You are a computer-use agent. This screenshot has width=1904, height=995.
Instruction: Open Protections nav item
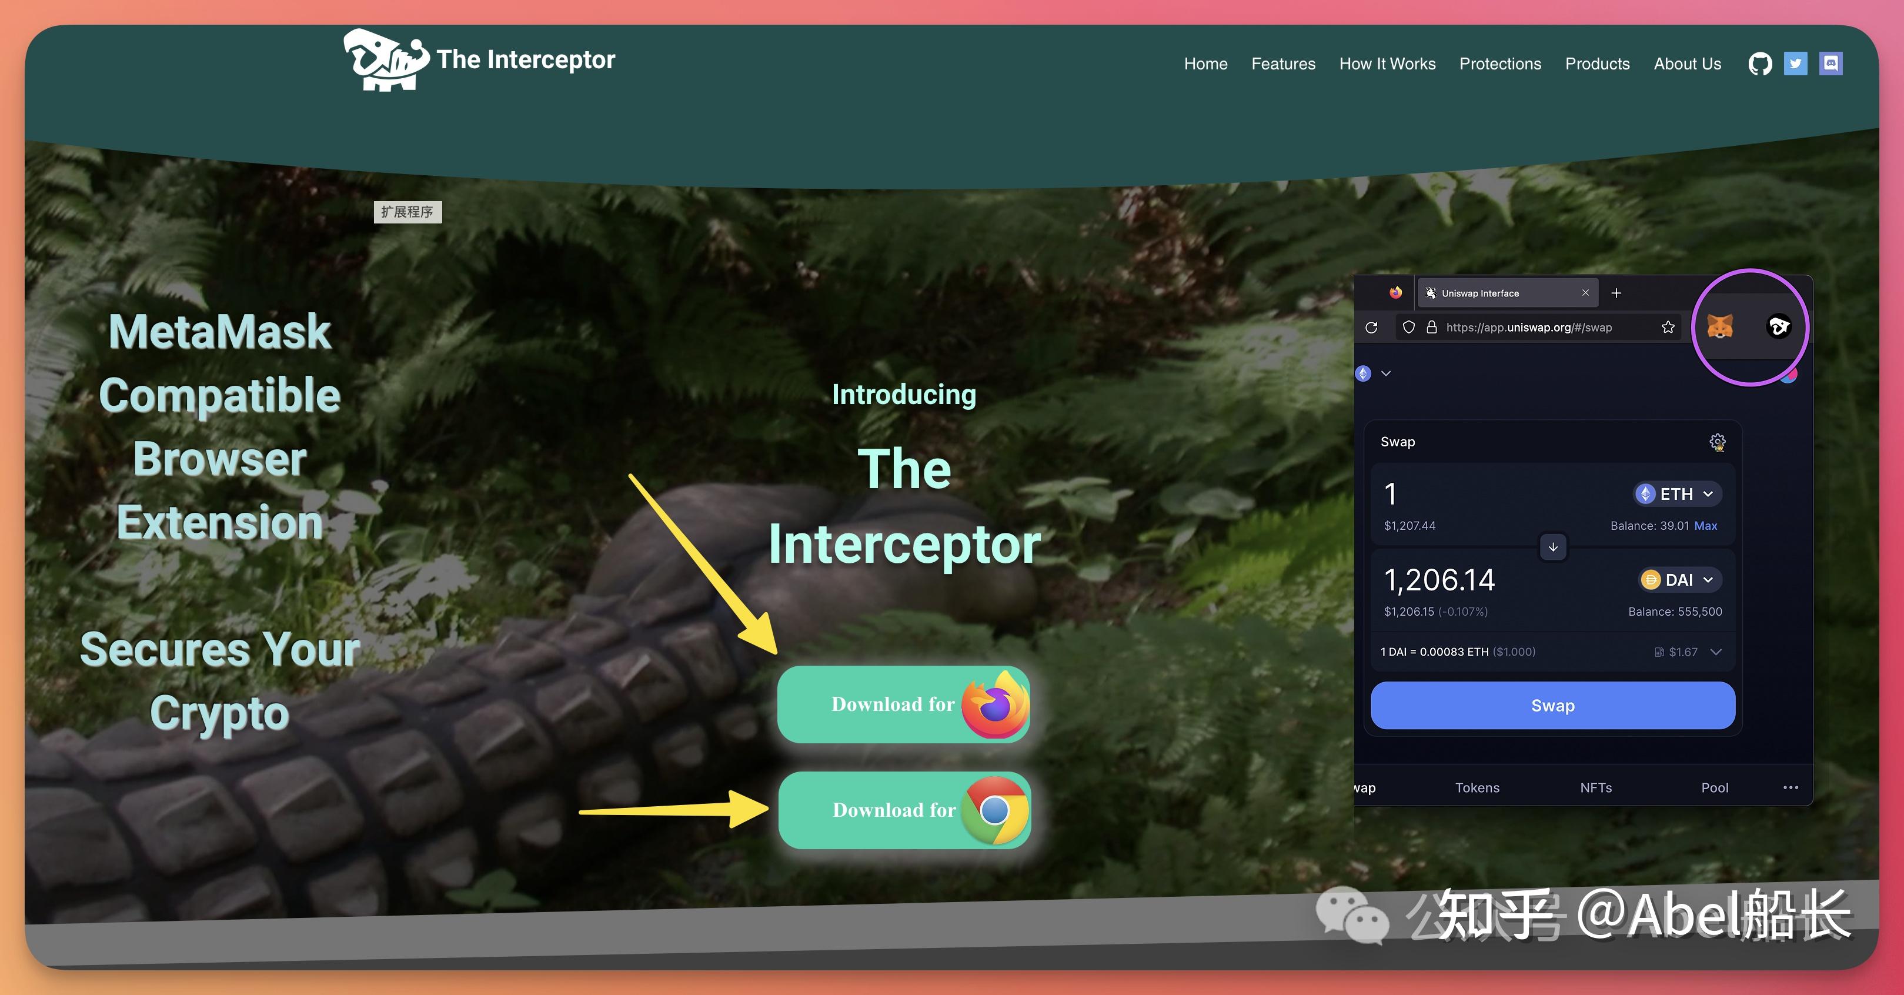pos(1499,64)
